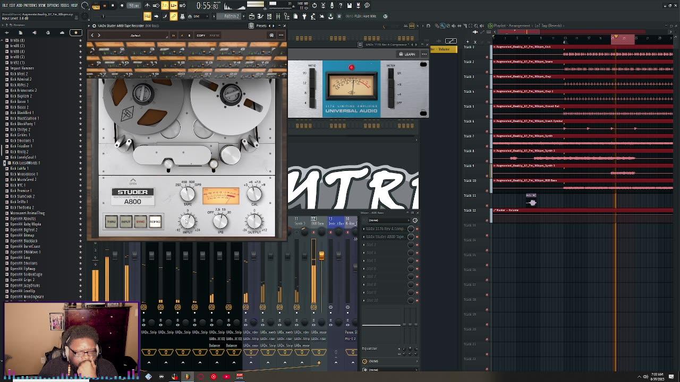Click the 808 Bass mixer fader handle

point(321,256)
